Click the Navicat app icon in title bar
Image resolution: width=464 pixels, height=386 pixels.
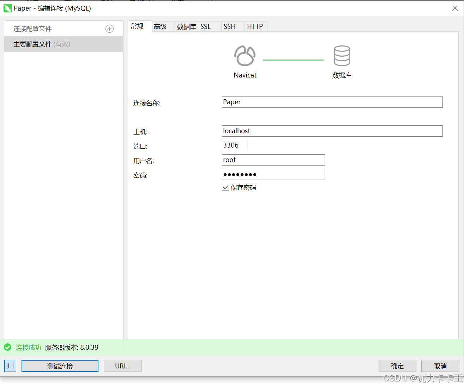8,8
